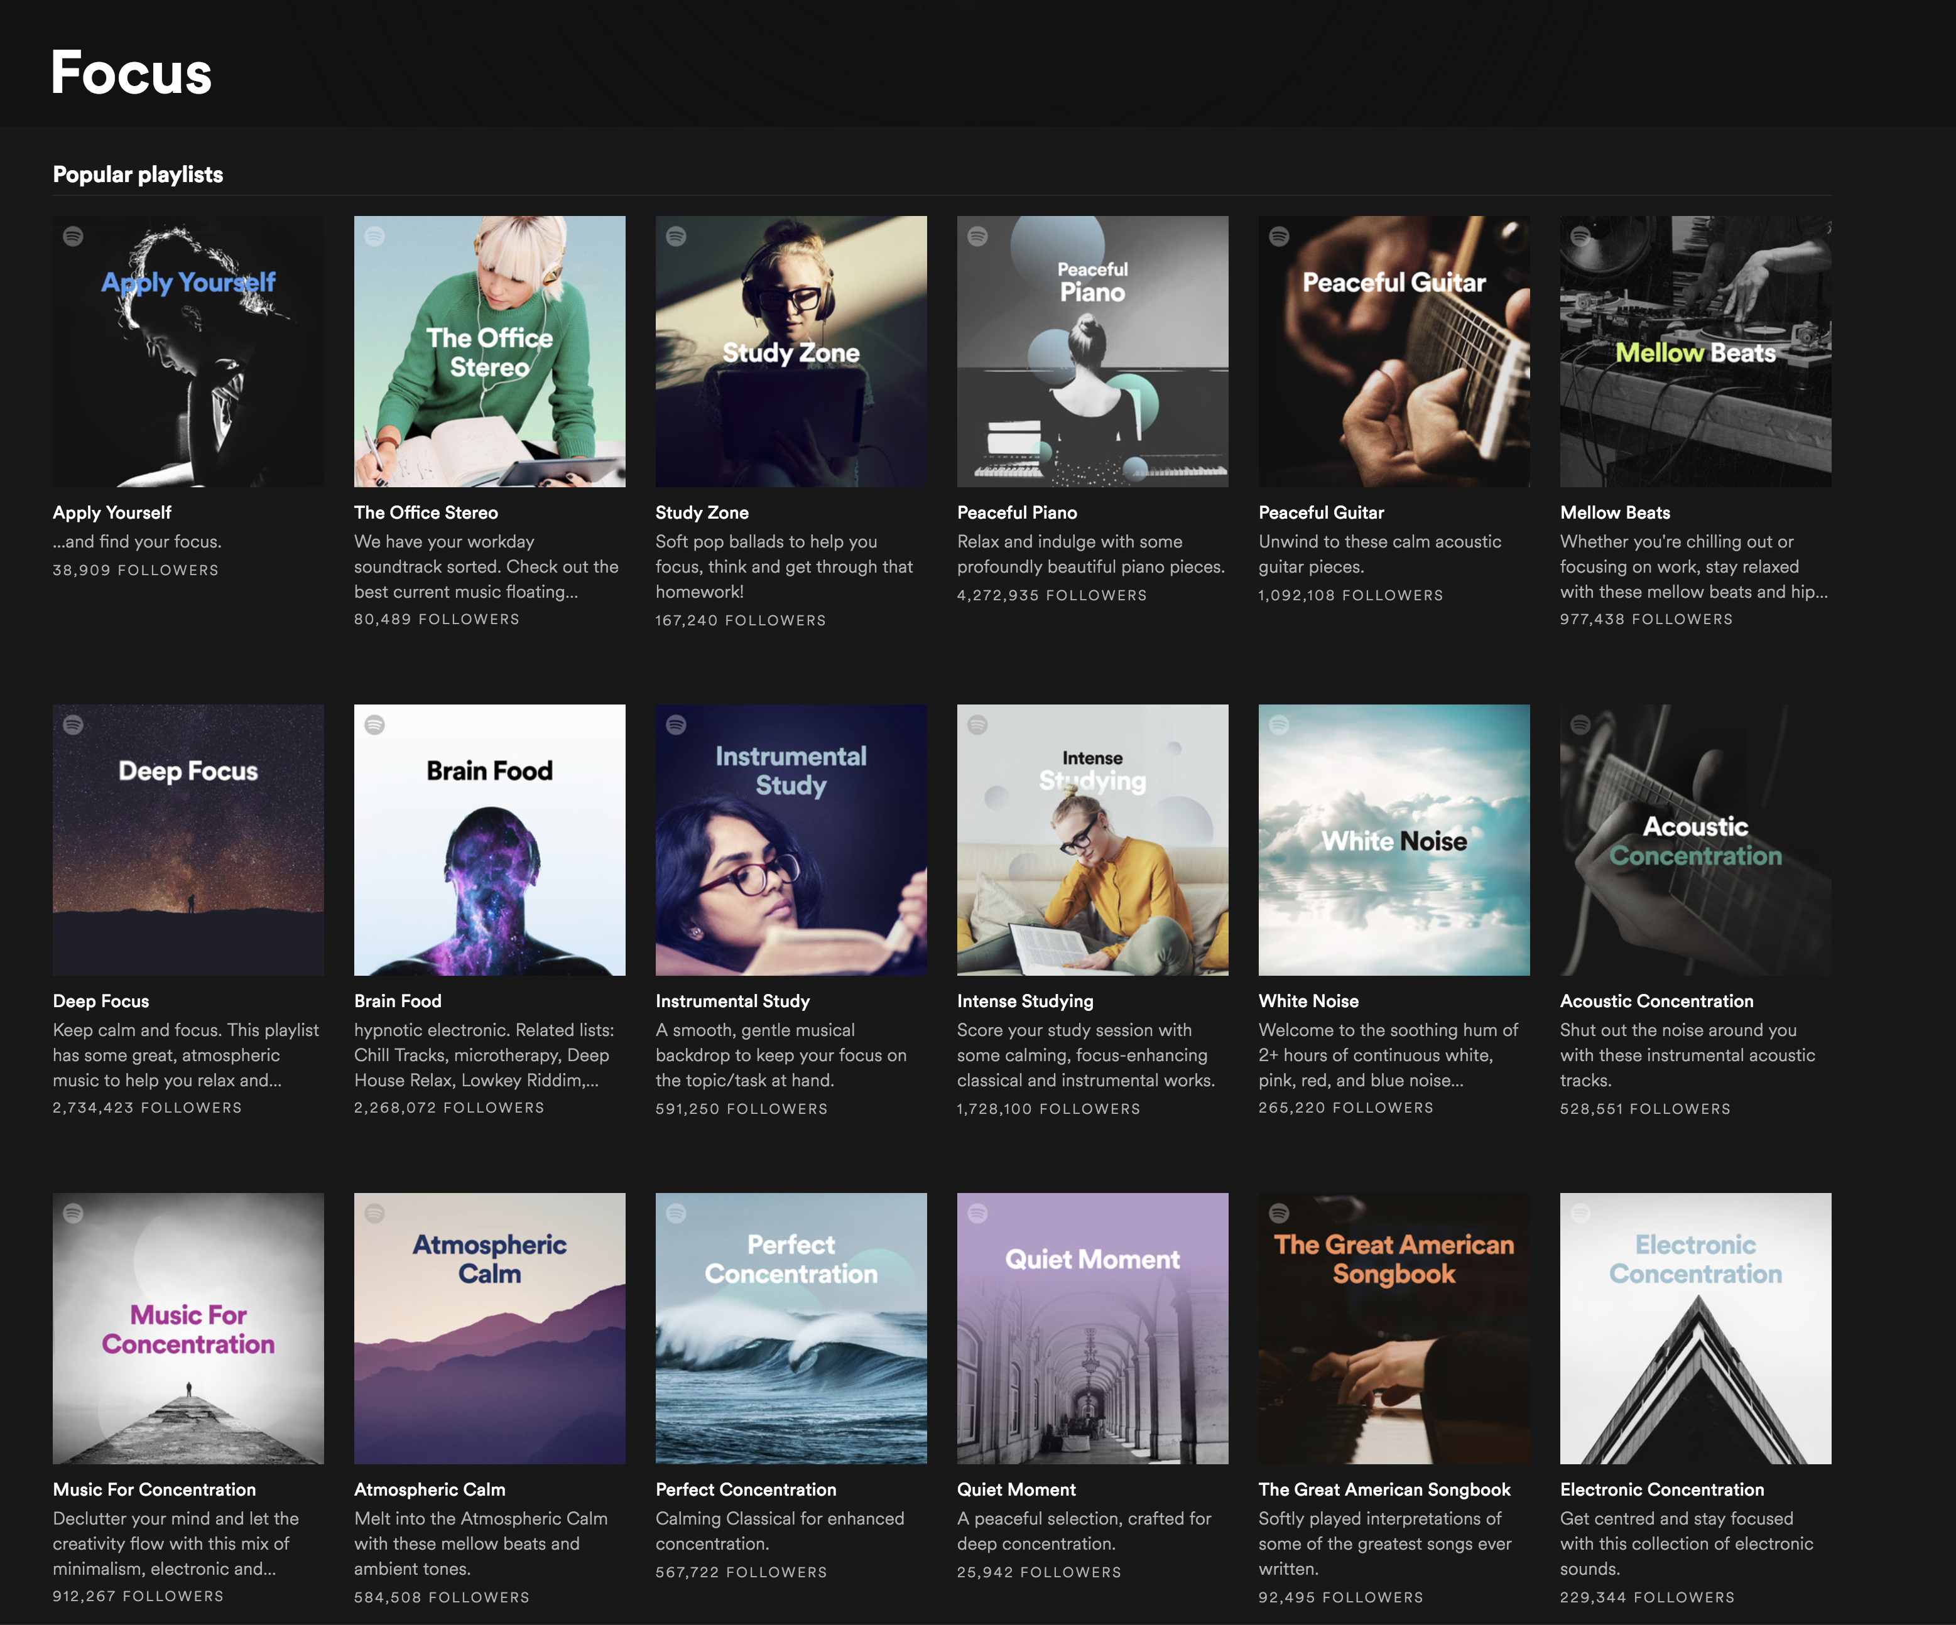Image resolution: width=1956 pixels, height=1625 pixels.
Task: Click the Spotify logo on Office Stereo cover
Action: pyautogui.click(x=374, y=237)
